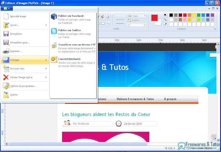Click the inner document restore button
This screenshot has height=152, width=221.
pos(213,8)
